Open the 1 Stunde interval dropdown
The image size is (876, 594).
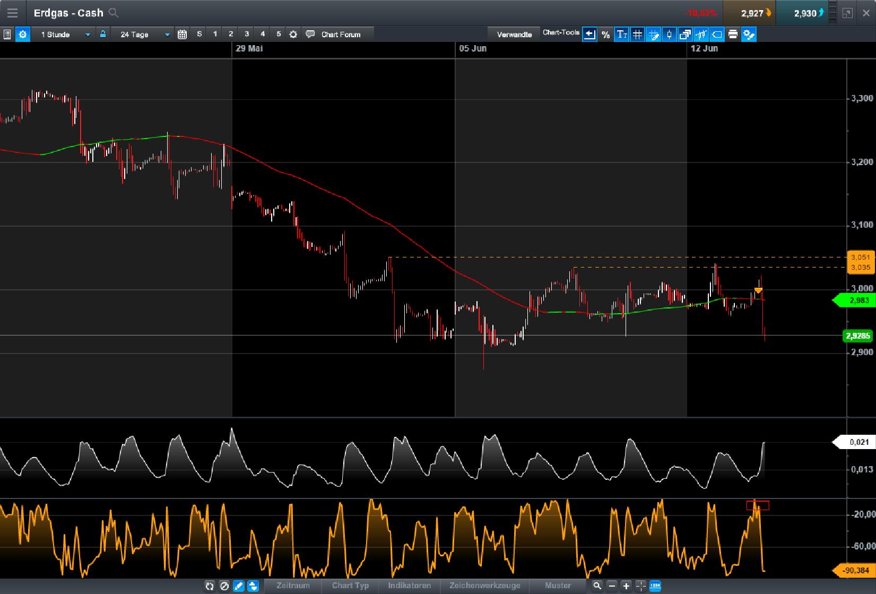[64, 34]
